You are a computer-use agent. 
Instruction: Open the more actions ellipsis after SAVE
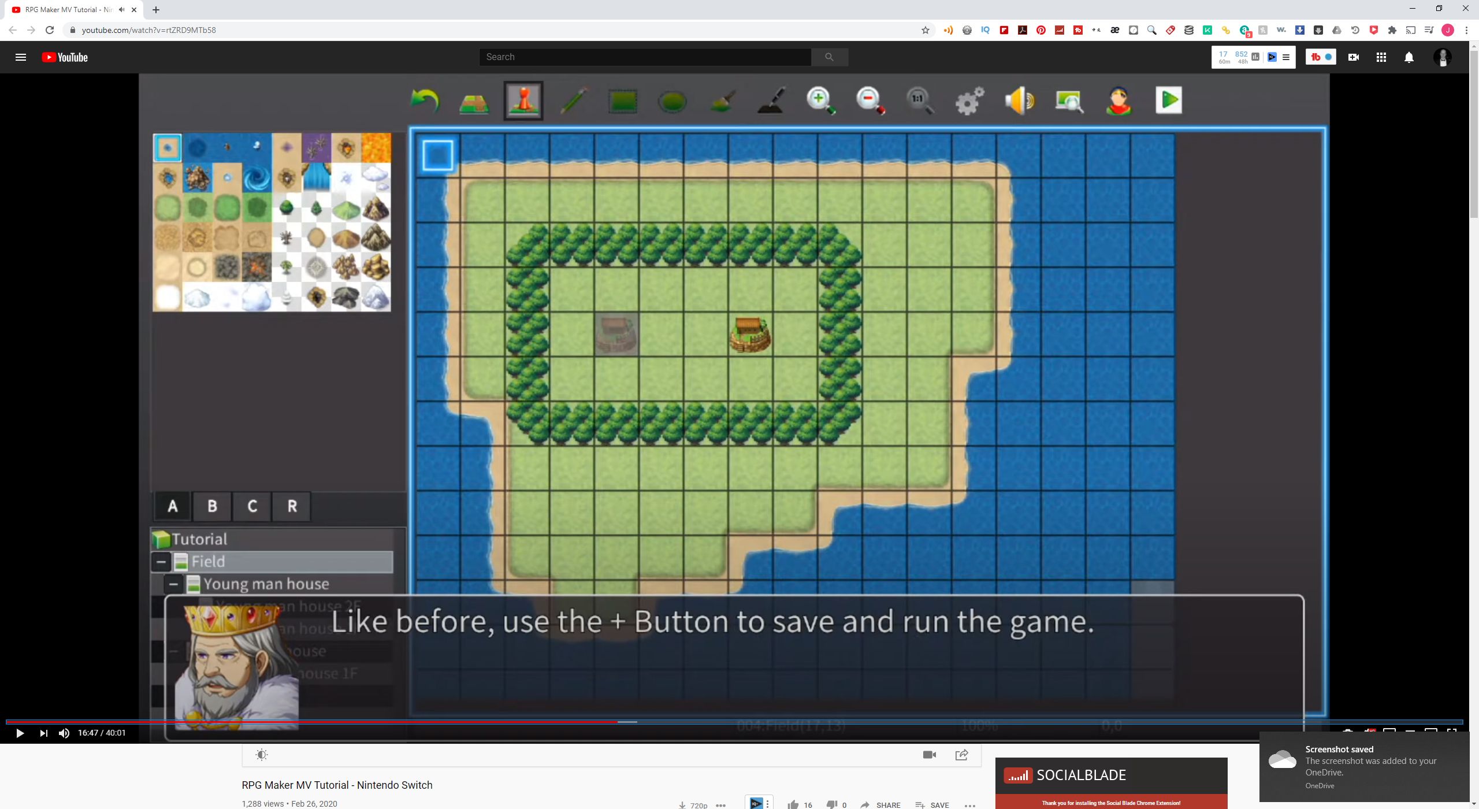tap(970, 805)
